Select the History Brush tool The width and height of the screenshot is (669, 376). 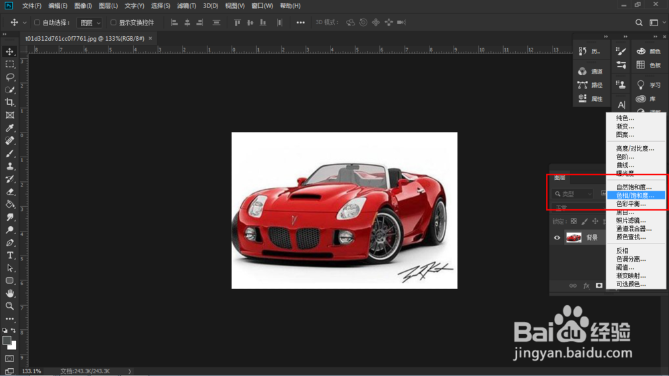tap(9, 179)
